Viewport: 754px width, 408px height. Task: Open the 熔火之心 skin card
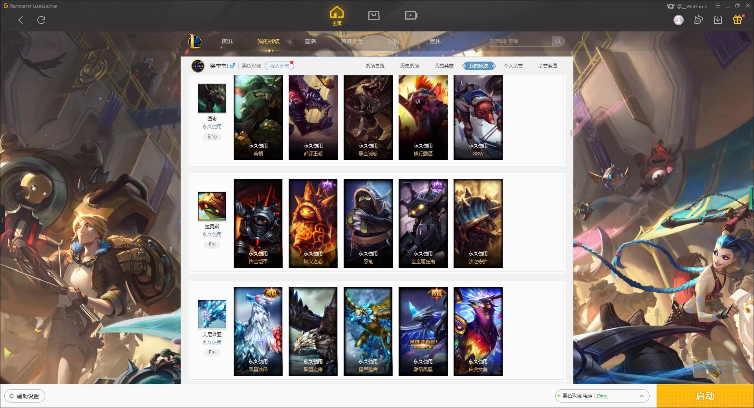coord(313,224)
